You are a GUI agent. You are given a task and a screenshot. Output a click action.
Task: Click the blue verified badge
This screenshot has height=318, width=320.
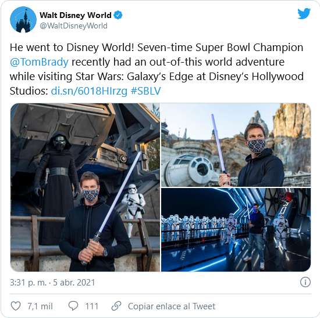[x=118, y=15]
